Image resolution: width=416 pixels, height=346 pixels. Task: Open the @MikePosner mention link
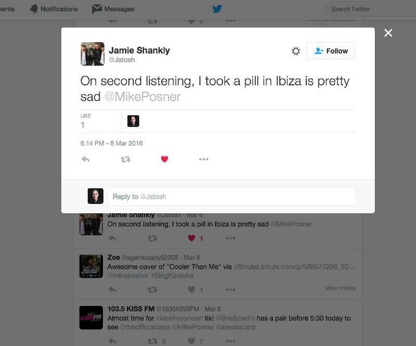142,97
